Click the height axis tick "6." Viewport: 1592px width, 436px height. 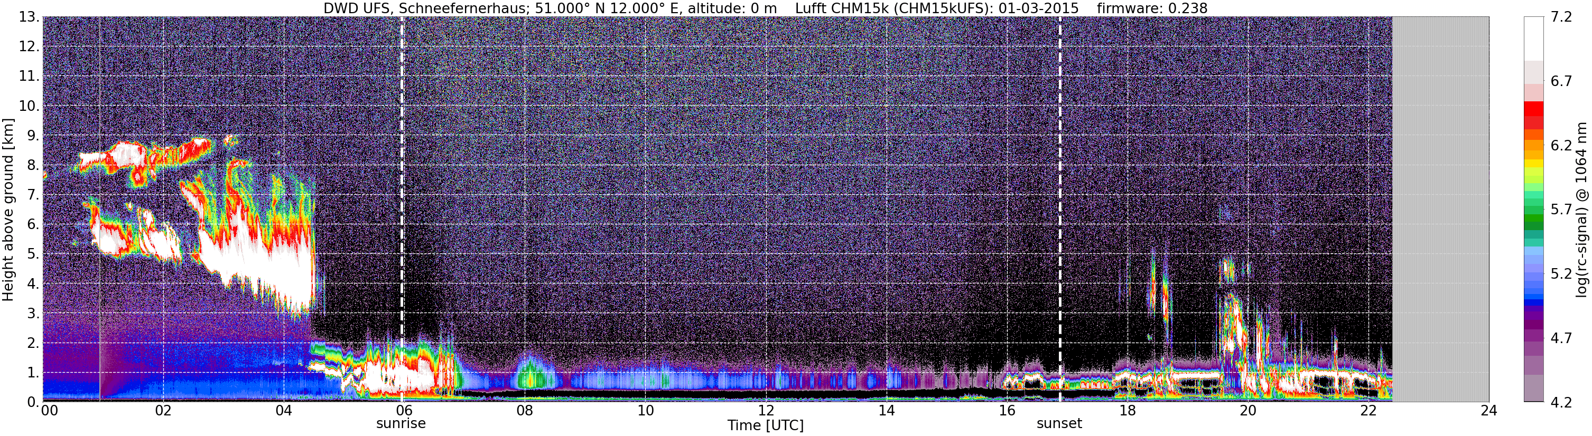[x=33, y=225]
